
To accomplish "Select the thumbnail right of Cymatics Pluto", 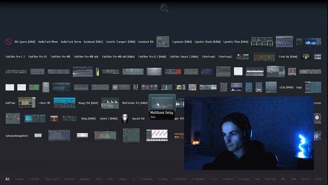I will coord(262,42).
